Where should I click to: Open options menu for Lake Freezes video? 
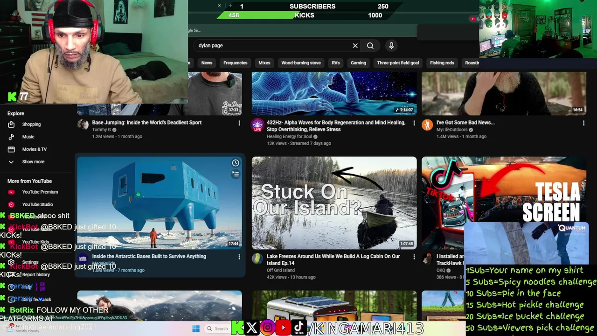point(414,257)
